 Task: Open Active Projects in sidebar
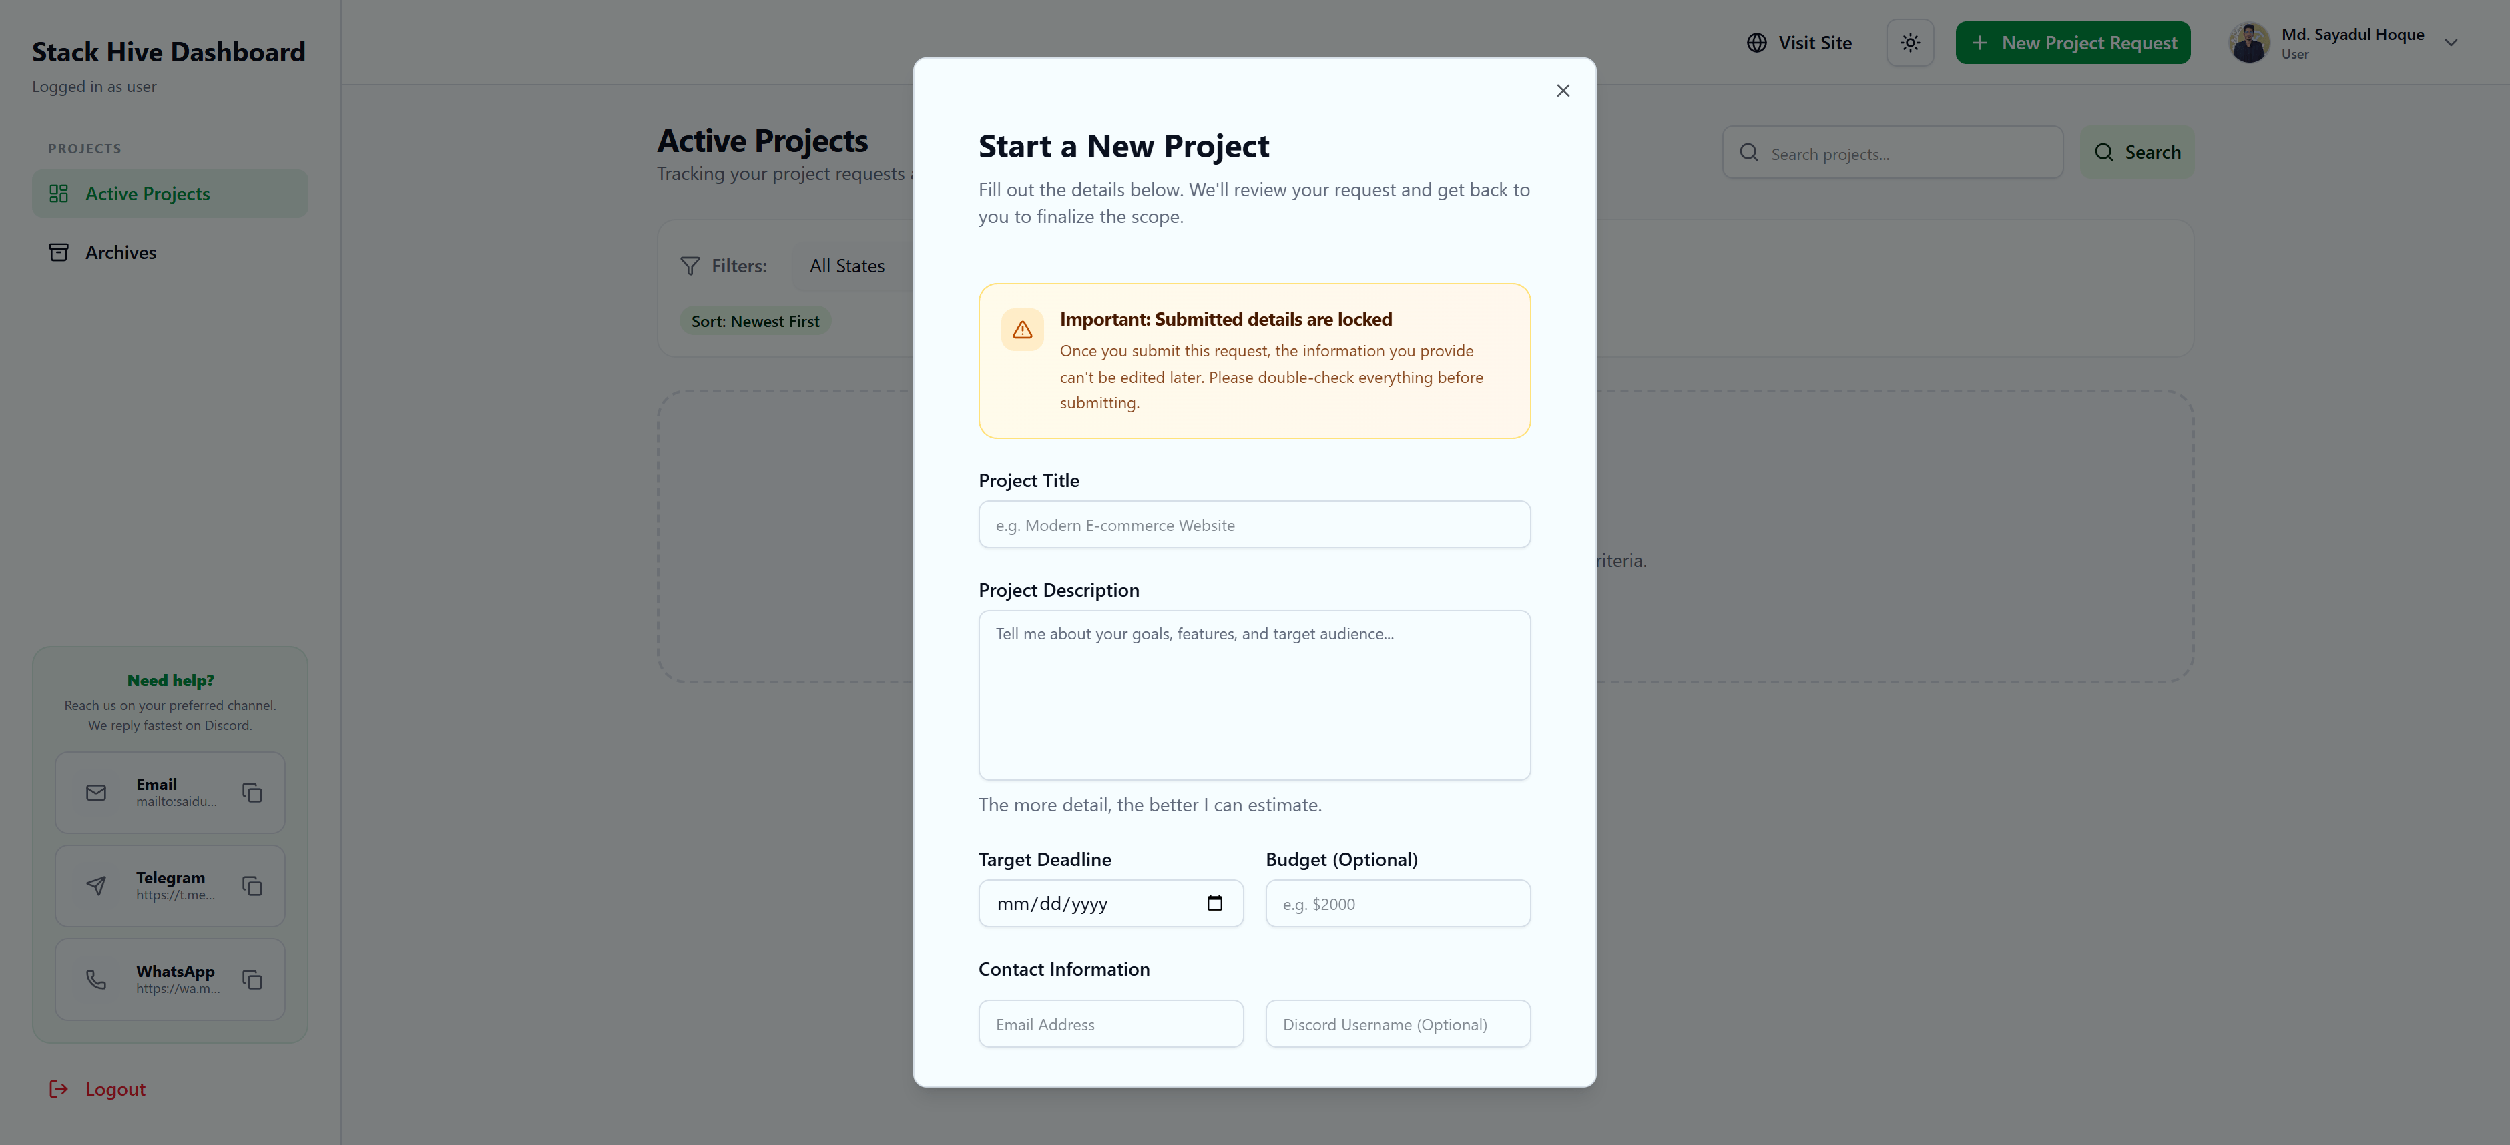(170, 194)
